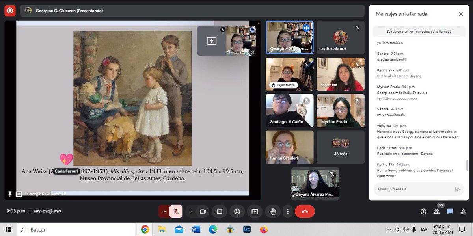The height and width of the screenshot is (236, 473).
Task: Raise your hand in the meeting
Action: point(272,212)
